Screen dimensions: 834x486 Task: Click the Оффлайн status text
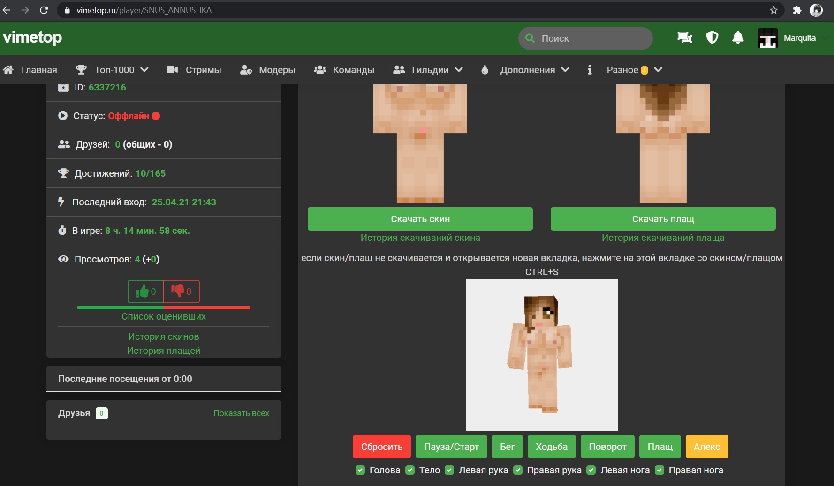(129, 116)
